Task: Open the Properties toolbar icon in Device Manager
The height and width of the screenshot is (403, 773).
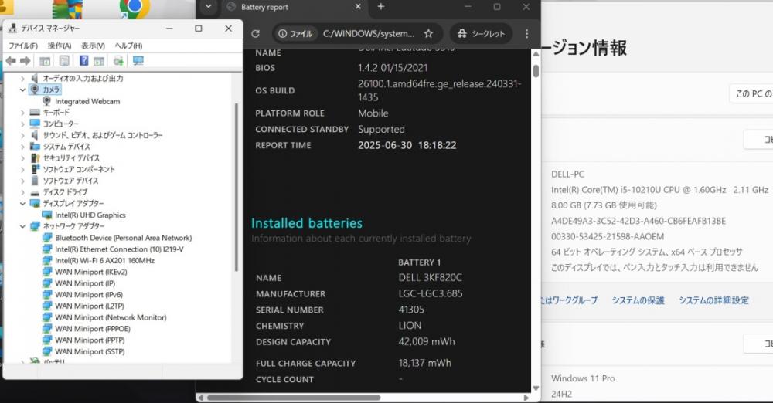Action: (64, 60)
